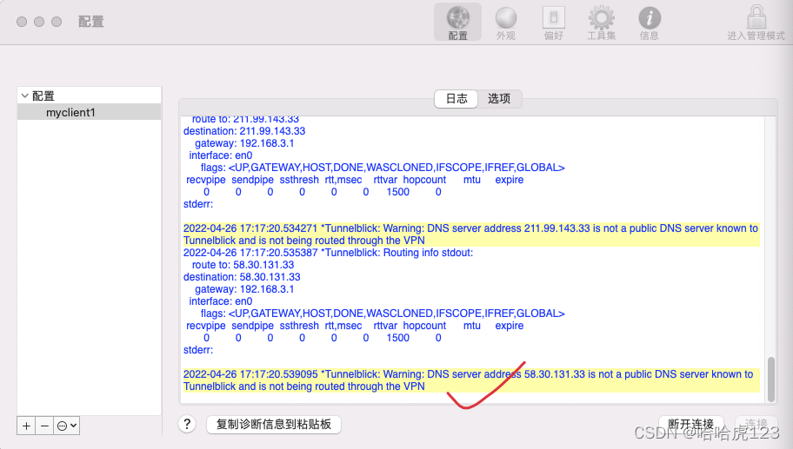793x449 pixels.
Task: Remove configuration with the minus button
Action: [44, 426]
